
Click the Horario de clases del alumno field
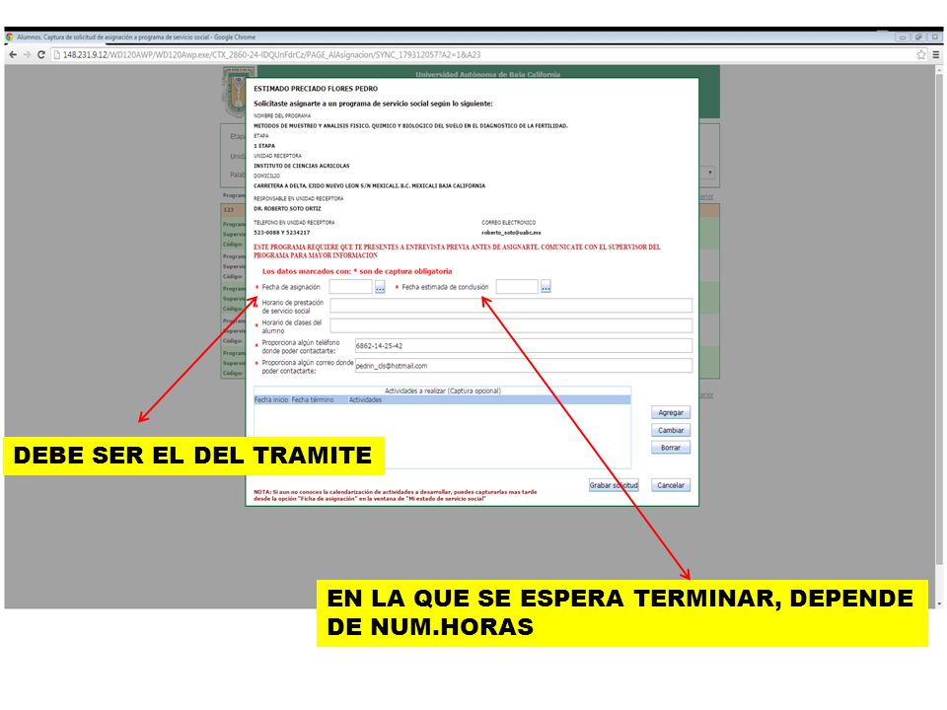511,326
